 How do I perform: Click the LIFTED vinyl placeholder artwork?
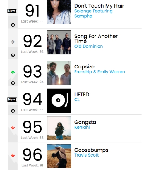pyautogui.click(x=59, y=101)
